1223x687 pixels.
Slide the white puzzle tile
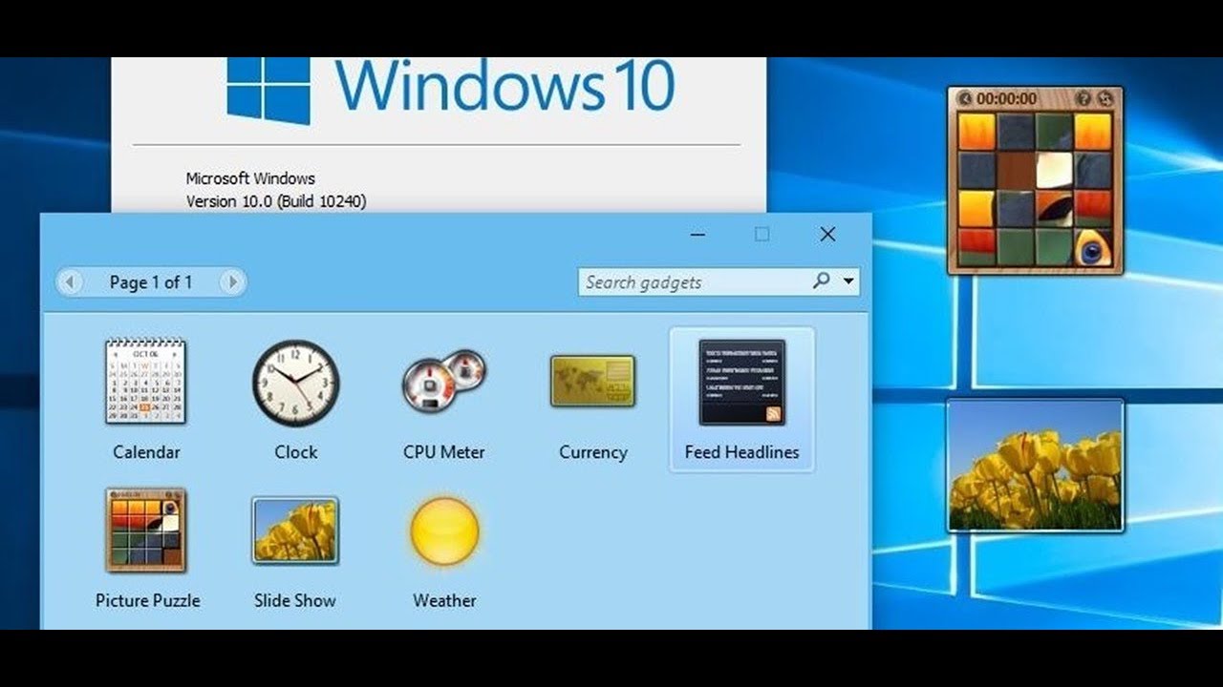click(1055, 171)
